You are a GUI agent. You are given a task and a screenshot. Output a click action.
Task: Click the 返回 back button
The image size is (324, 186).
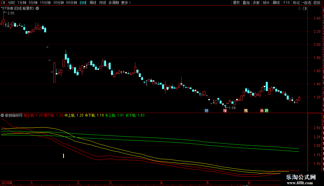pyautogui.click(x=317, y=3)
